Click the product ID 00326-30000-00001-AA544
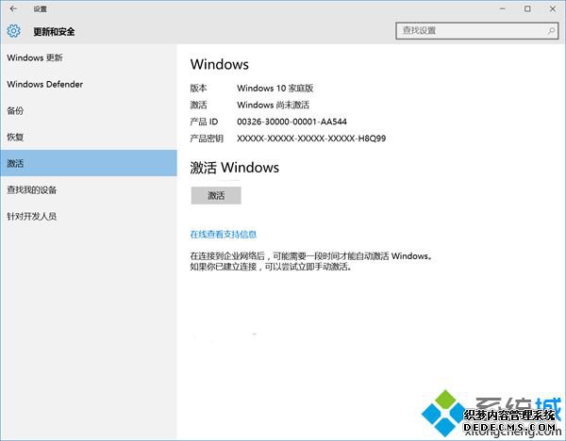The image size is (566, 441). coord(291,122)
